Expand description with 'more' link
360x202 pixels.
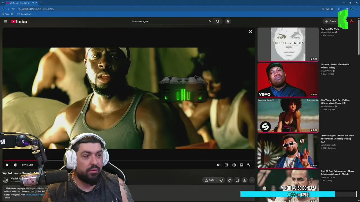click(x=8, y=198)
